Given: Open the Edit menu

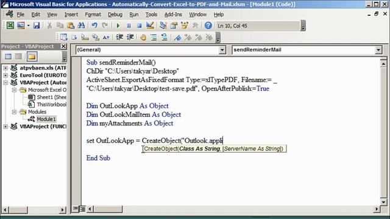Looking at the screenshot, I should tap(35, 15).
